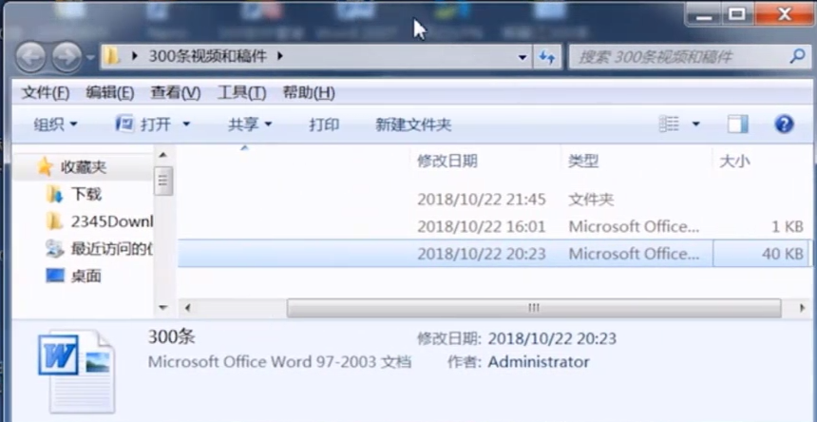
Task: Click the 1 KB size cell
Action: coord(787,226)
